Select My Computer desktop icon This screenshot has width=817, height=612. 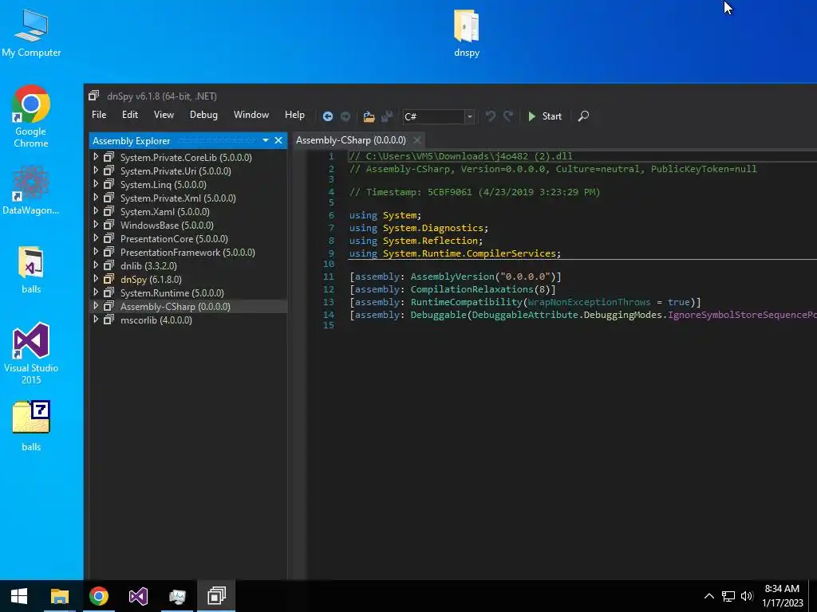pos(31,33)
